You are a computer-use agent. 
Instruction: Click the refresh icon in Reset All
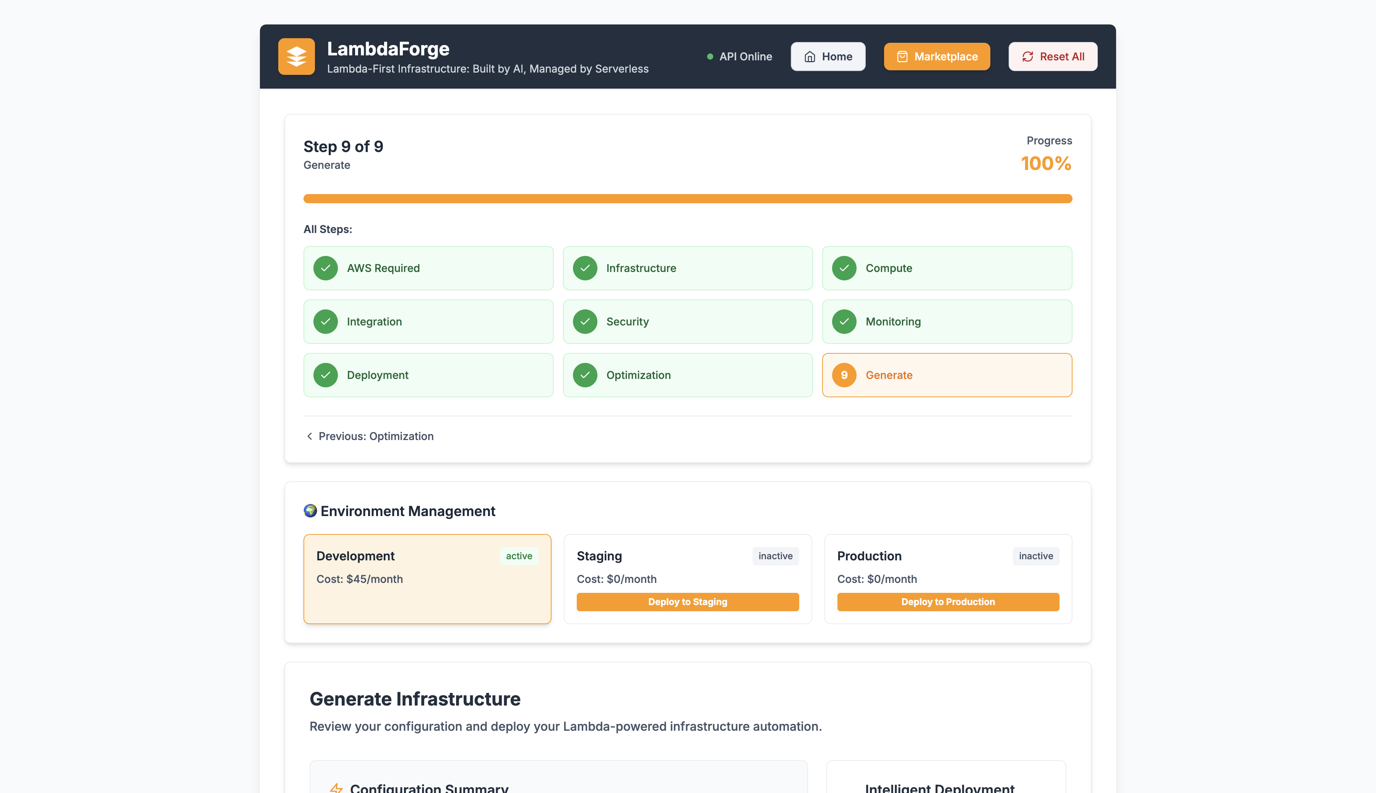pyautogui.click(x=1027, y=57)
